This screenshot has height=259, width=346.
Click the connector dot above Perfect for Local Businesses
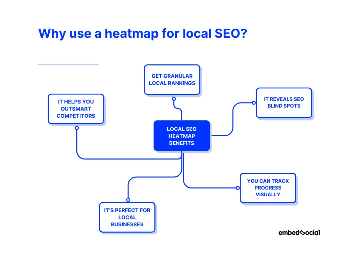(128, 200)
